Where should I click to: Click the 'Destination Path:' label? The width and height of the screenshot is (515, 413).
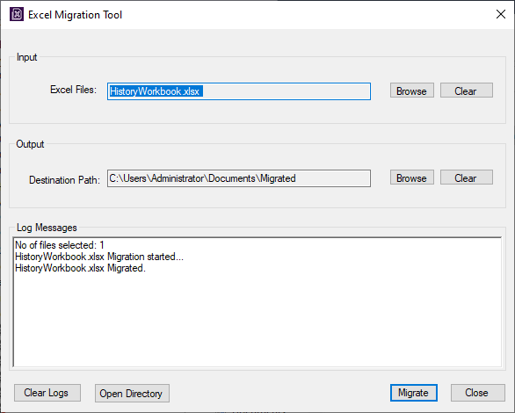64,180
